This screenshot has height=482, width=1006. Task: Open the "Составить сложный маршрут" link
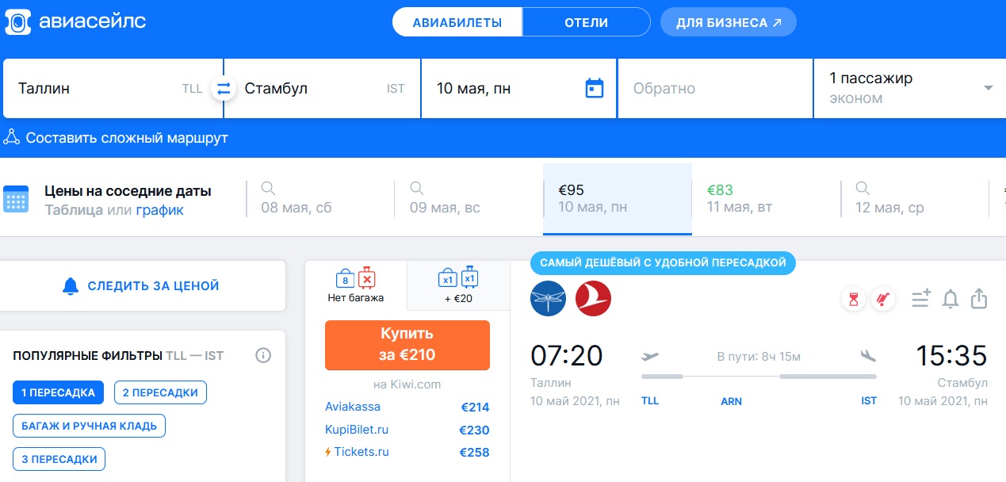(127, 138)
